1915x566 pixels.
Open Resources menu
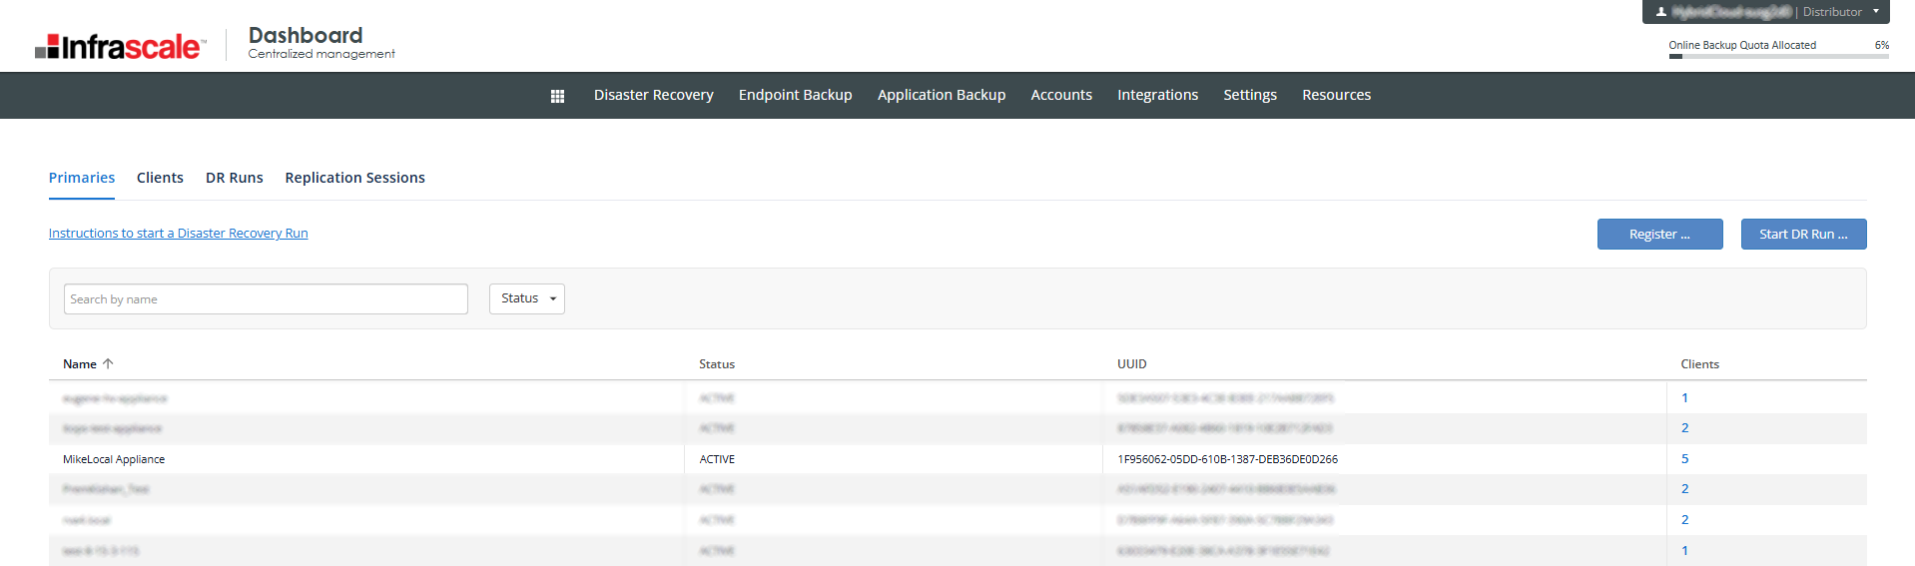1337,95
